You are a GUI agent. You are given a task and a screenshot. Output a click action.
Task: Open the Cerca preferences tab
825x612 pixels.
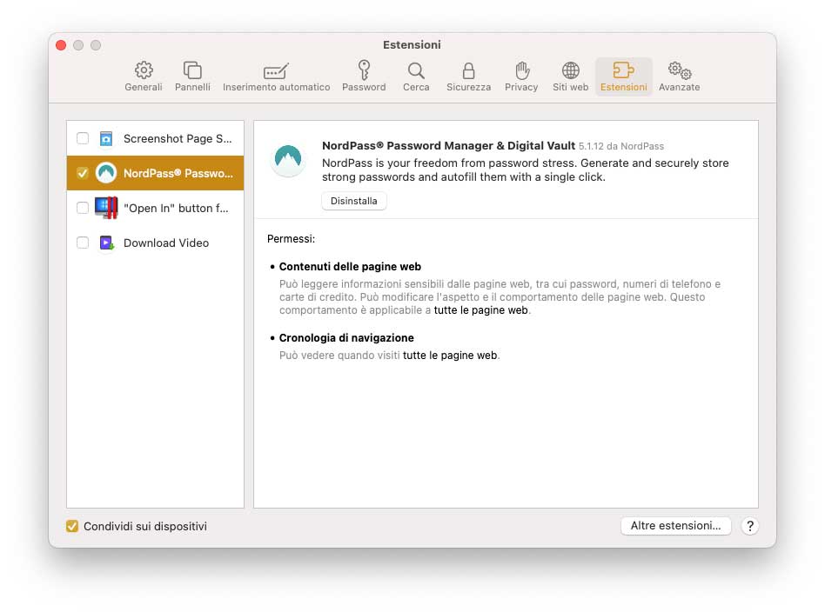[x=416, y=76]
